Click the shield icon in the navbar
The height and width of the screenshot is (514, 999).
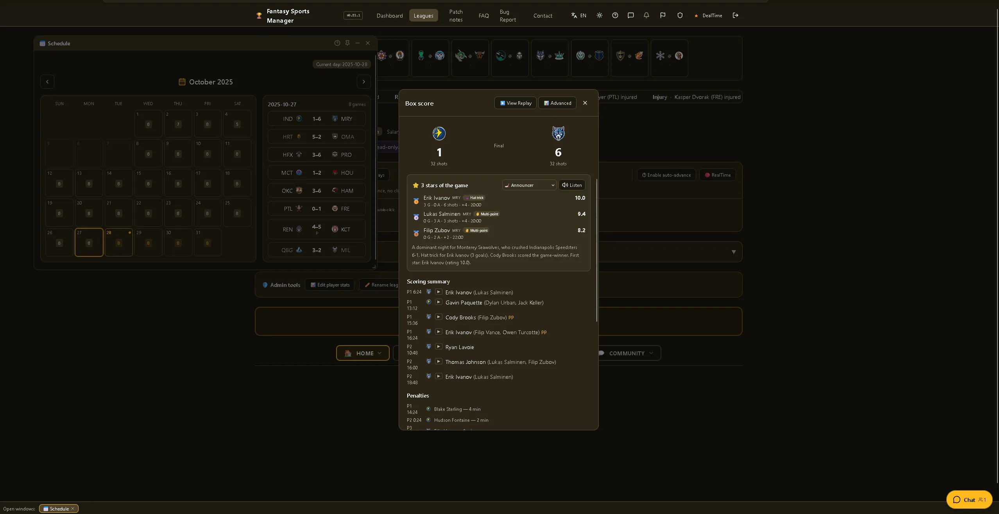coord(680,15)
